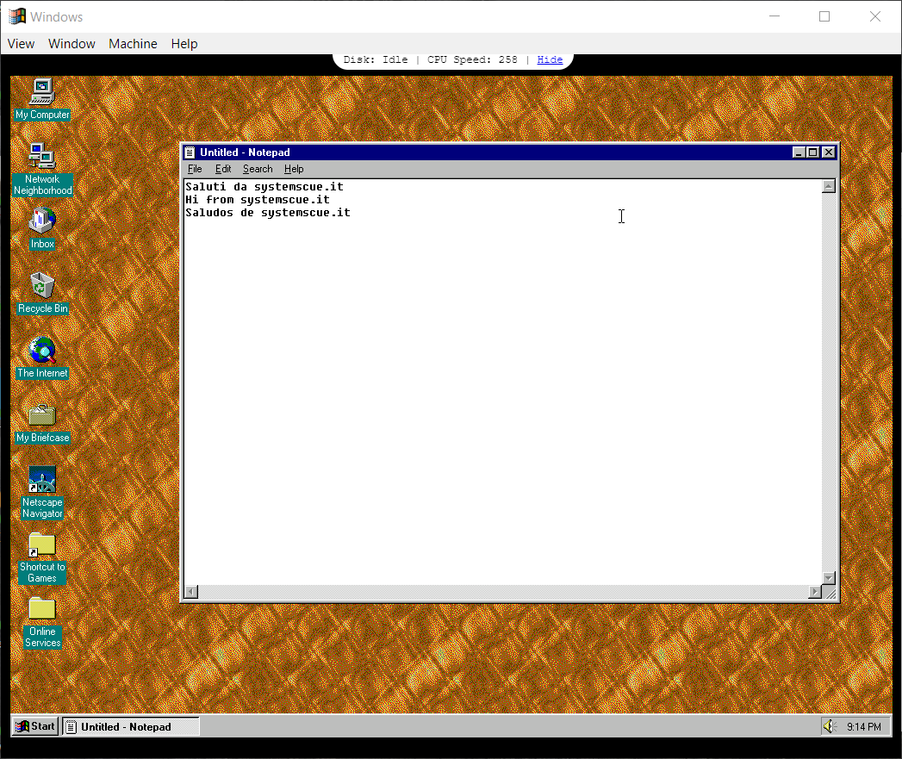Open My Computer desktop icon

coord(42,98)
